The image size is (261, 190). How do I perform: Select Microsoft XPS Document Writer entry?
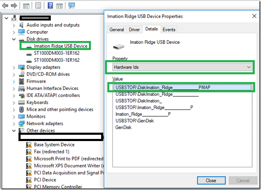tap(68, 166)
